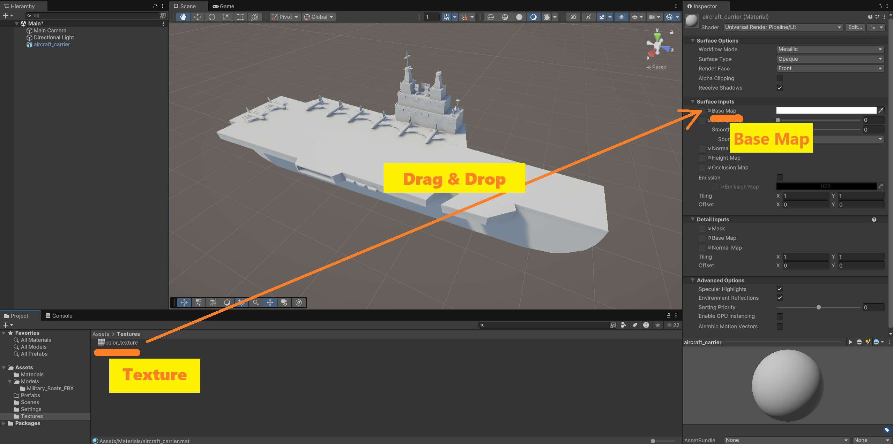The image size is (893, 444).
Task: Select color_texture asset in Textures
Action: tap(121, 343)
